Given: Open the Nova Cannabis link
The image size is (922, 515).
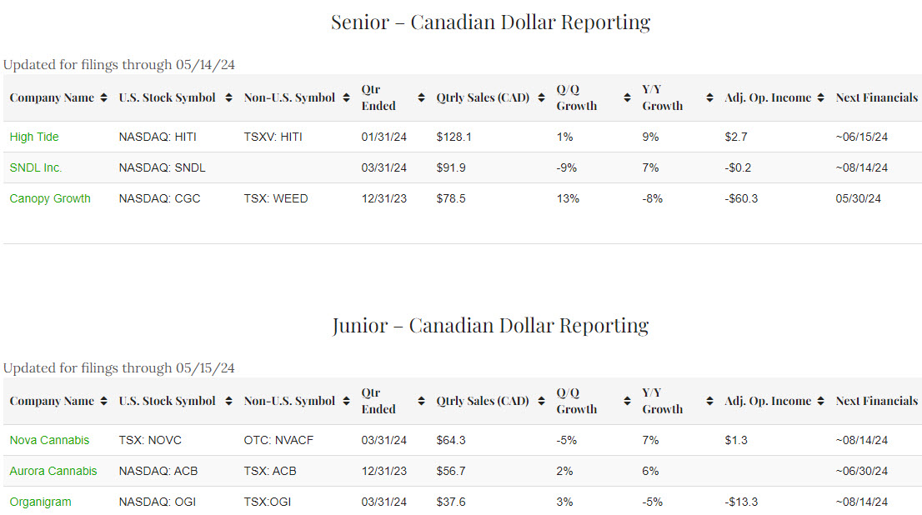Looking at the screenshot, I should 49,440.
